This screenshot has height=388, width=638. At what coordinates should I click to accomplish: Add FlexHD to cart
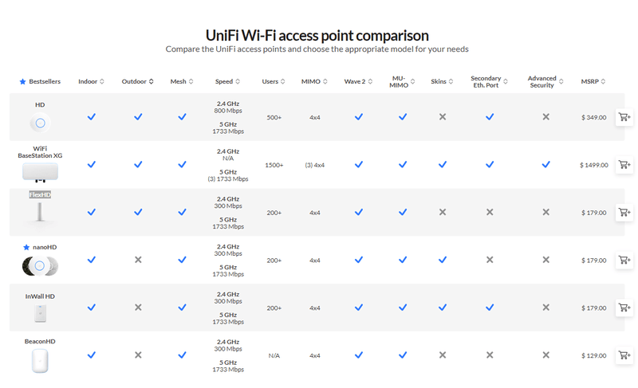click(x=624, y=213)
